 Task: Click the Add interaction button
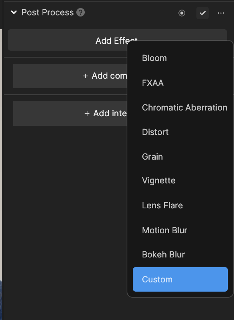[70, 114]
